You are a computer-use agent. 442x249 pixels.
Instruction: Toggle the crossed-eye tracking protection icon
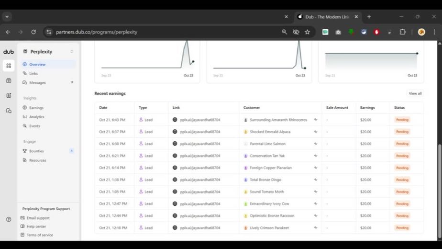296,32
